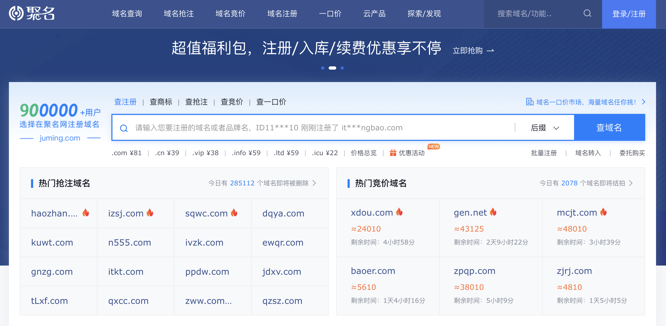Open the 委托购买 link
Image resolution: width=666 pixels, height=326 pixels.
(x=632, y=153)
